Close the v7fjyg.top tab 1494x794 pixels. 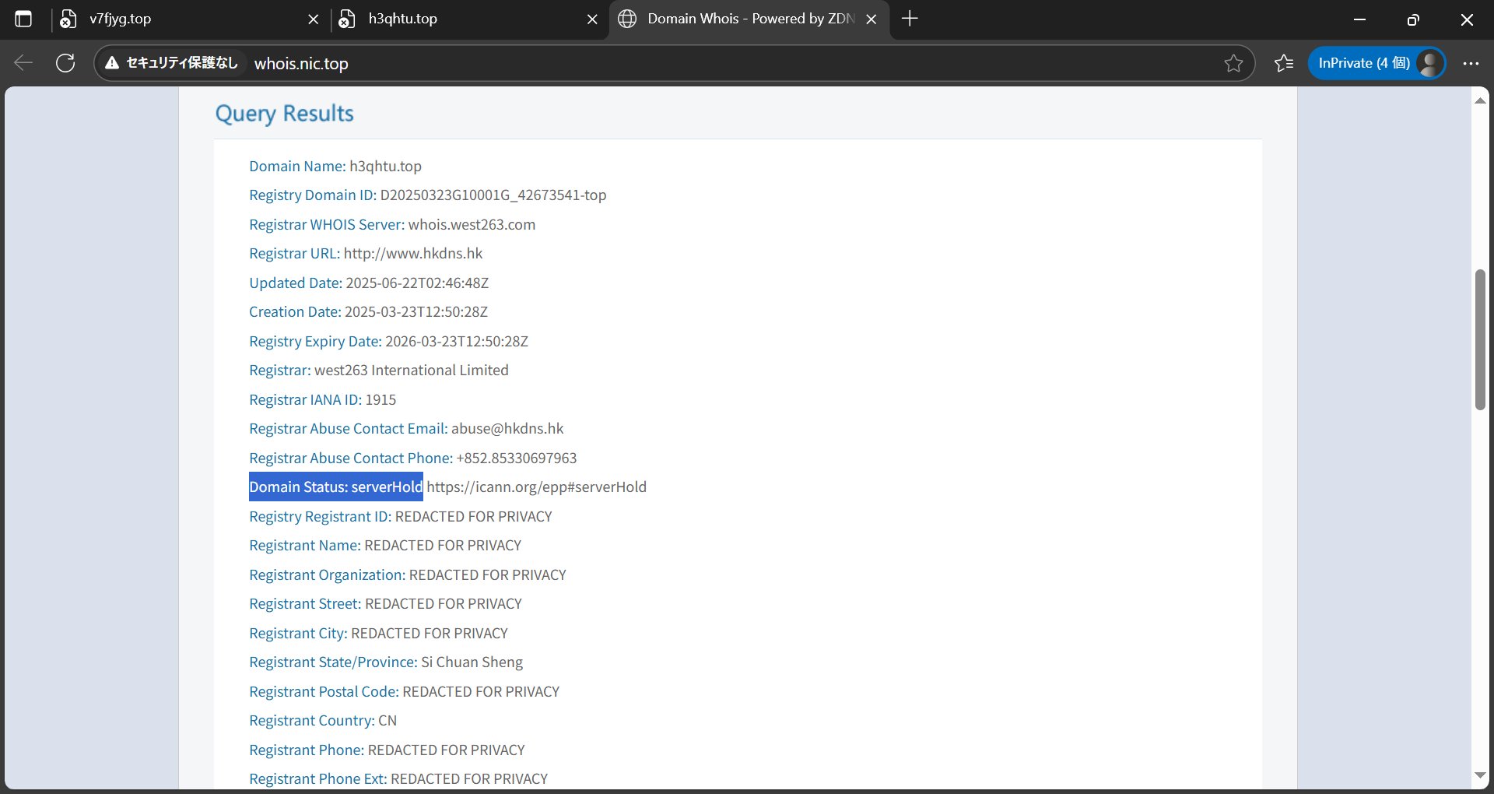pyautogui.click(x=313, y=19)
